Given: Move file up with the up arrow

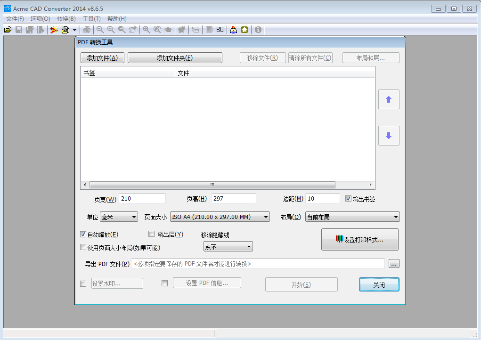Looking at the screenshot, I should (x=389, y=99).
